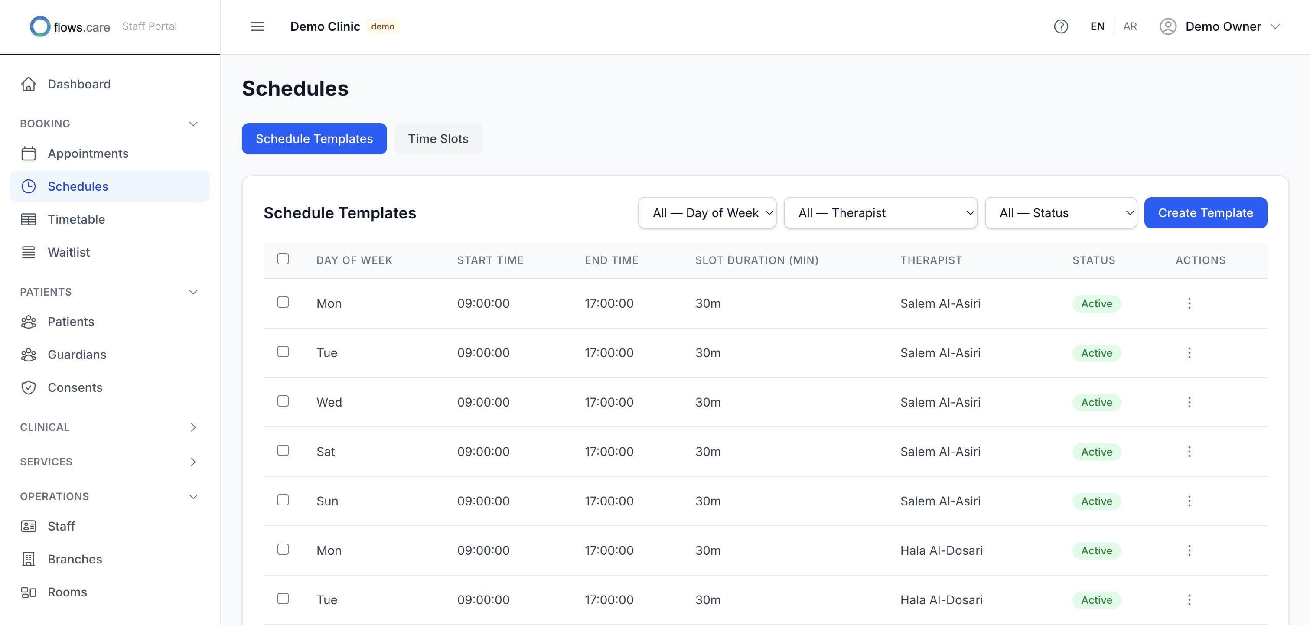Expand the CLINICAL sidebar section
Image resolution: width=1310 pixels, height=625 pixels.
tap(193, 427)
